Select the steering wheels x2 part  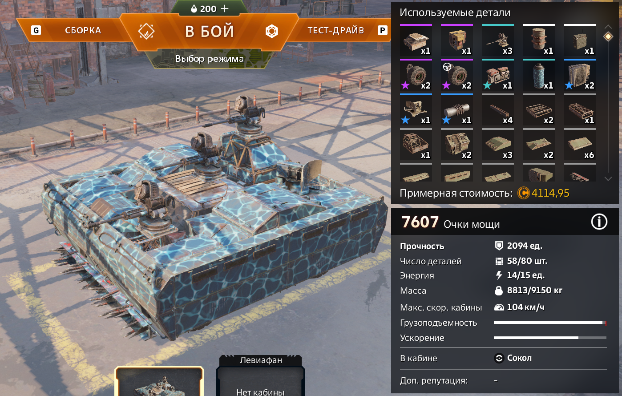click(x=457, y=76)
